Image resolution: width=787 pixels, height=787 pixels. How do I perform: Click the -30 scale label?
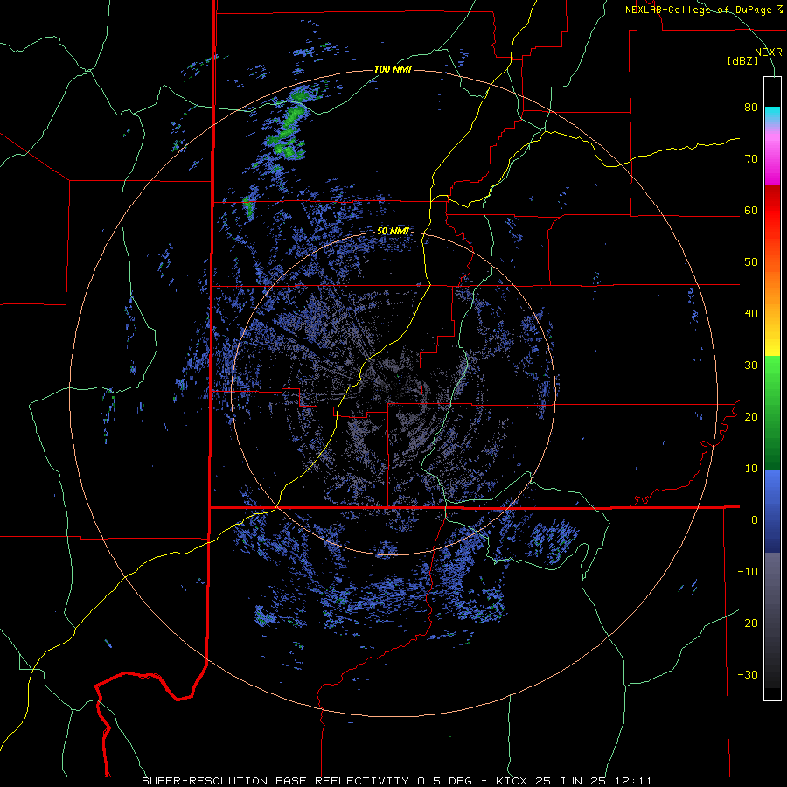coord(748,674)
